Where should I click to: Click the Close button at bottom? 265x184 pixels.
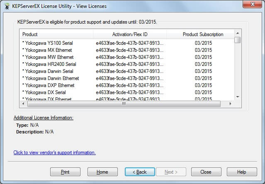[206, 172]
